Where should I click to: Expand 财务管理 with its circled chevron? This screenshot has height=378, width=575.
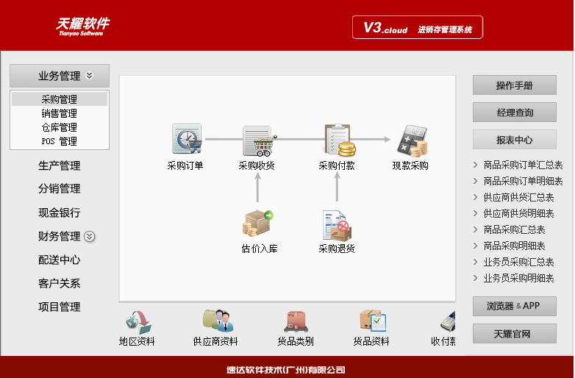tap(90, 237)
